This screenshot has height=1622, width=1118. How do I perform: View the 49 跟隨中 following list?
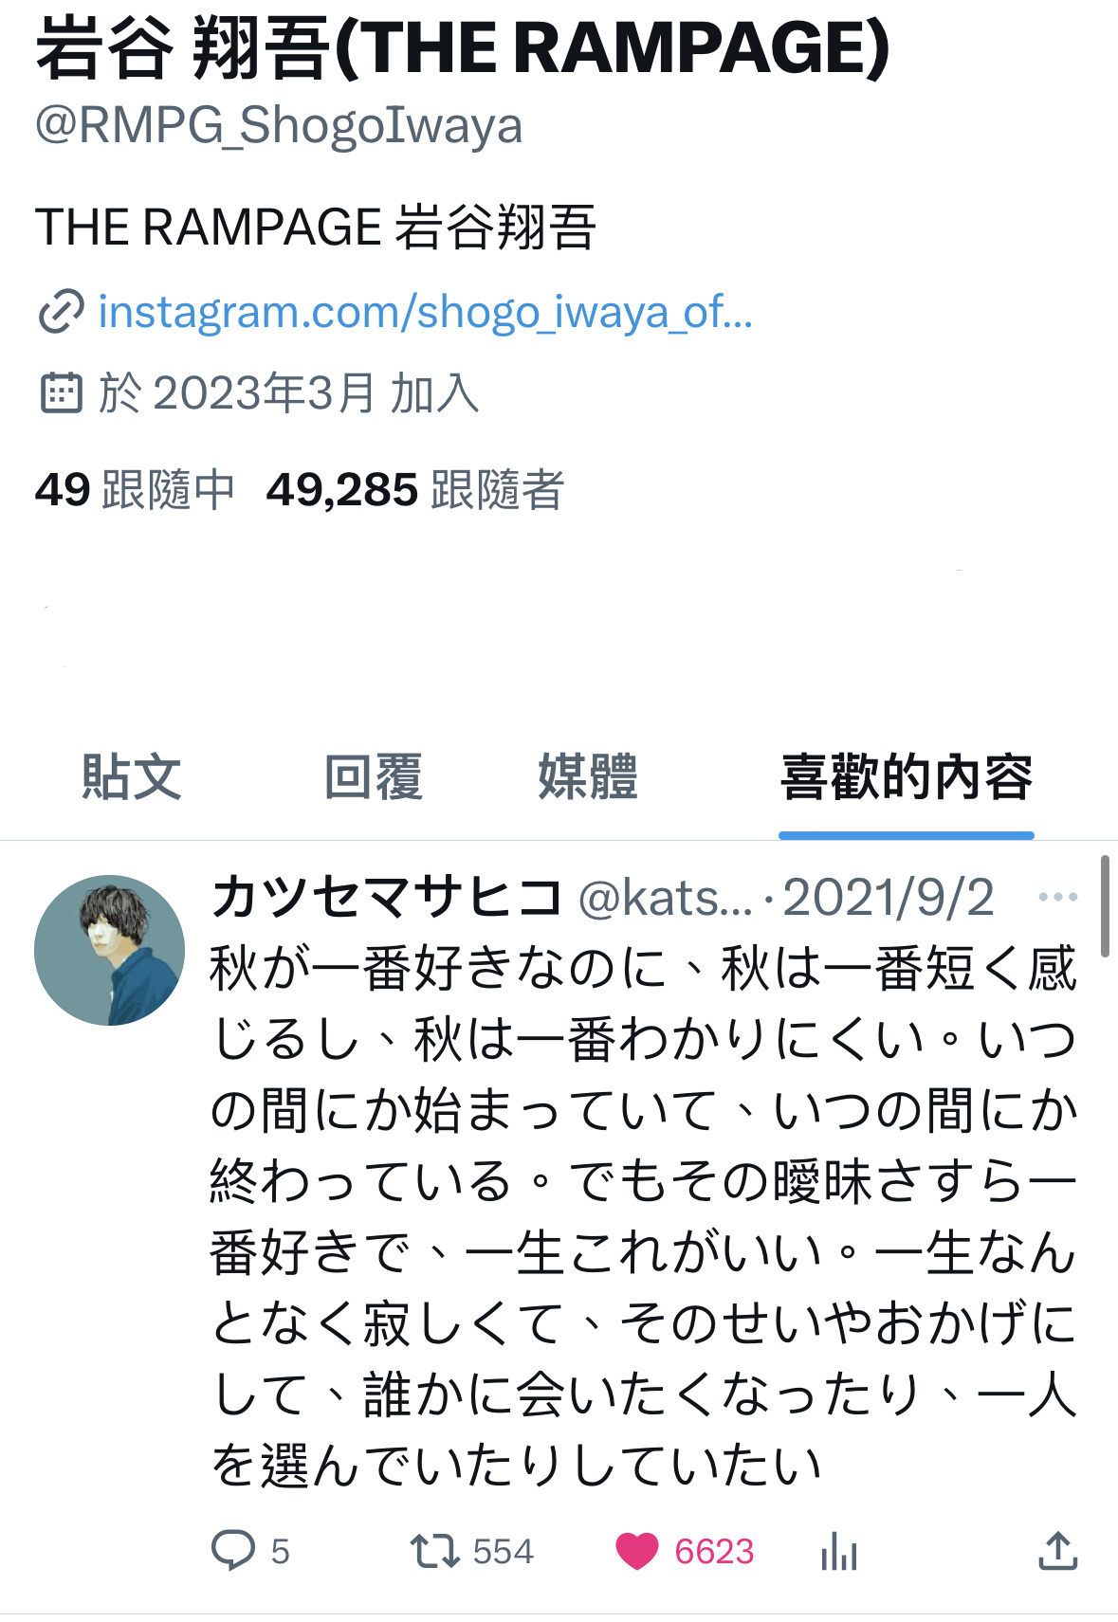[135, 490]
